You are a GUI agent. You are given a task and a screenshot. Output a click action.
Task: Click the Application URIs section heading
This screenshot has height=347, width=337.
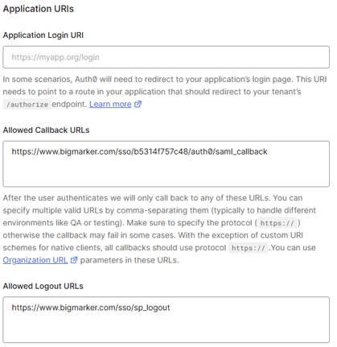[x=39, y=9]
